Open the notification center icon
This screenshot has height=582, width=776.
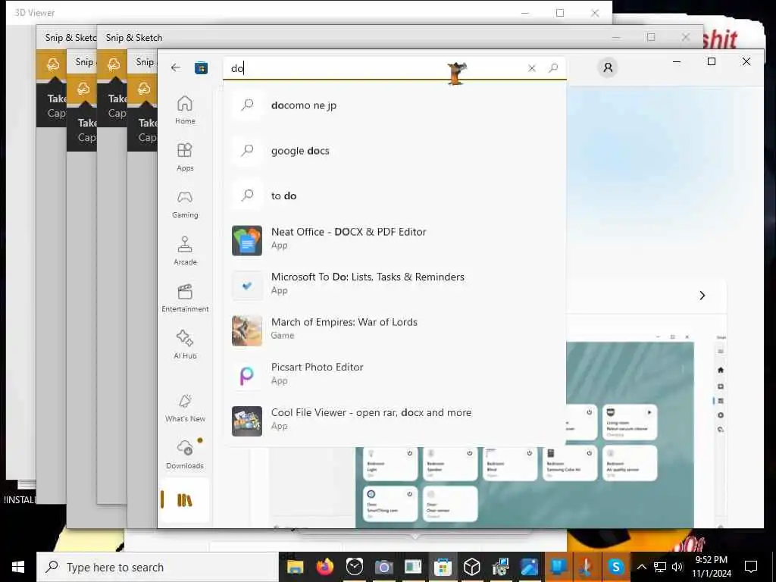click(x=751, y=567)
